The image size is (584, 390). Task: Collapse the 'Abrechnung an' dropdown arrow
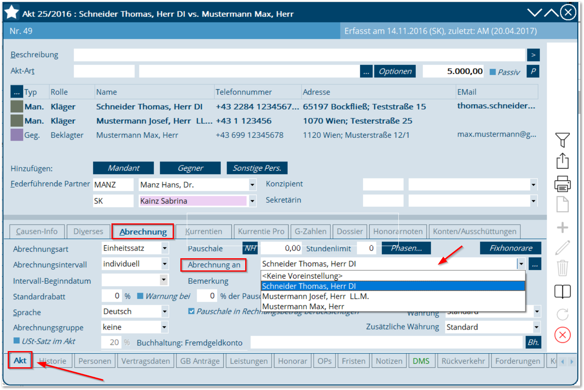click(521, 264)
